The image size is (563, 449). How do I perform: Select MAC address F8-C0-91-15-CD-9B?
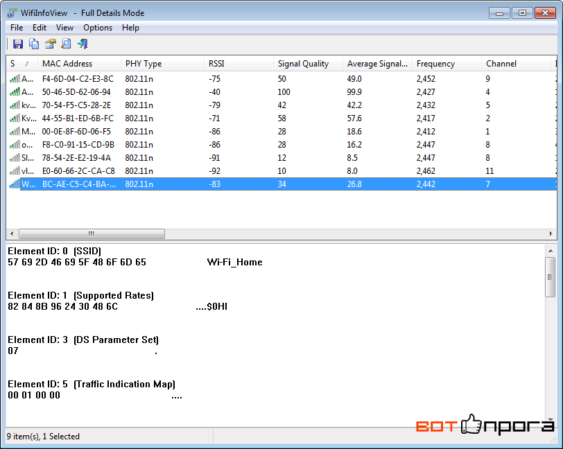78,145
